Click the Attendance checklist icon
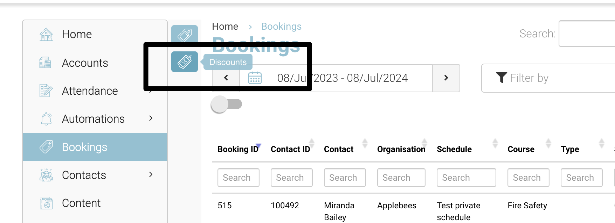Screen dimensions: 615x223 click(46, 91)
